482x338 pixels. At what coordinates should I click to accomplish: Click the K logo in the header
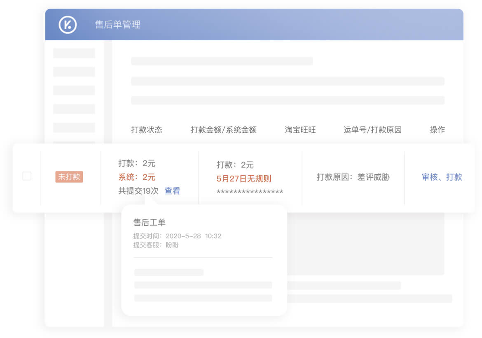coord(68,25)
